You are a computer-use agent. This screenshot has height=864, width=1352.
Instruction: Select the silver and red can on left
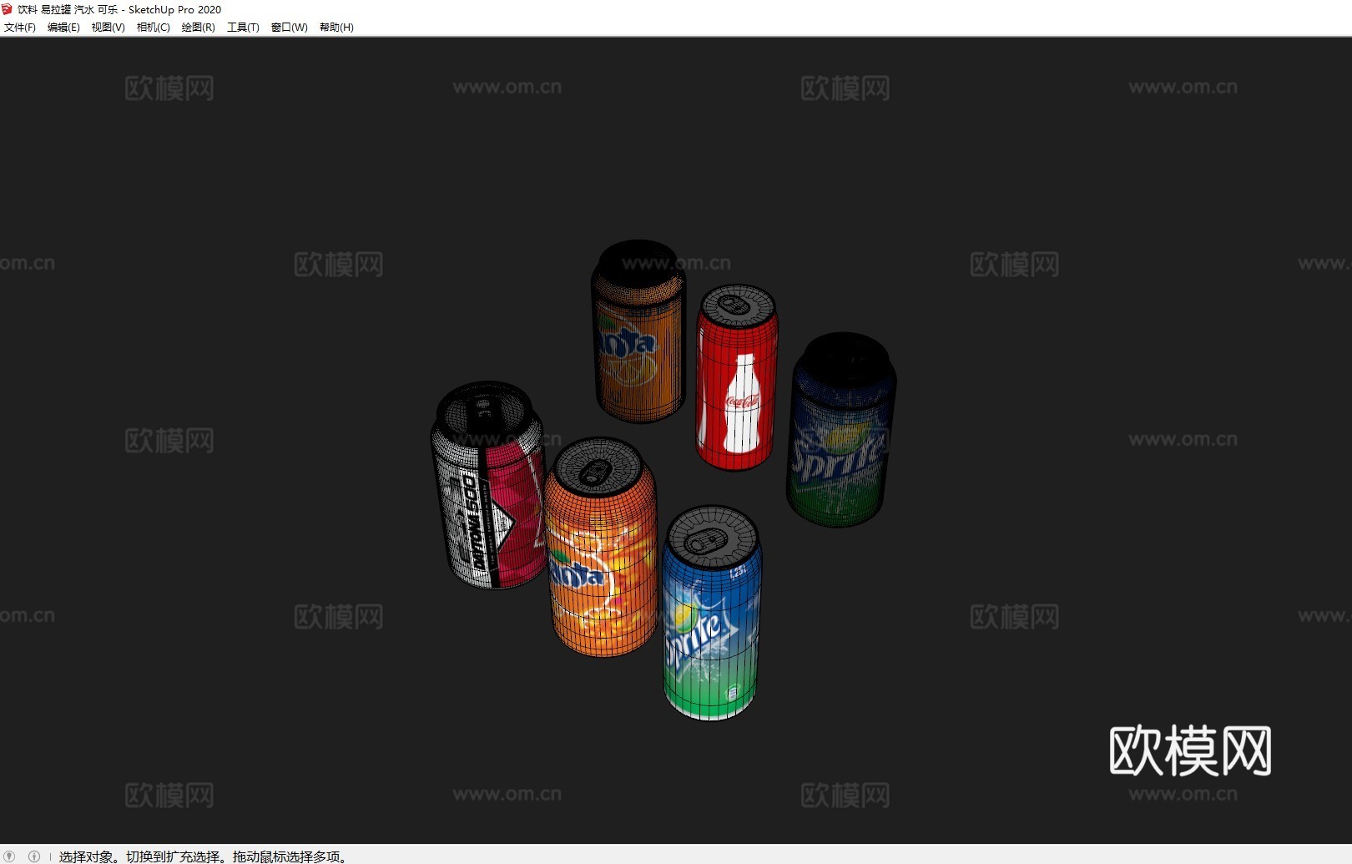[489, 485]
